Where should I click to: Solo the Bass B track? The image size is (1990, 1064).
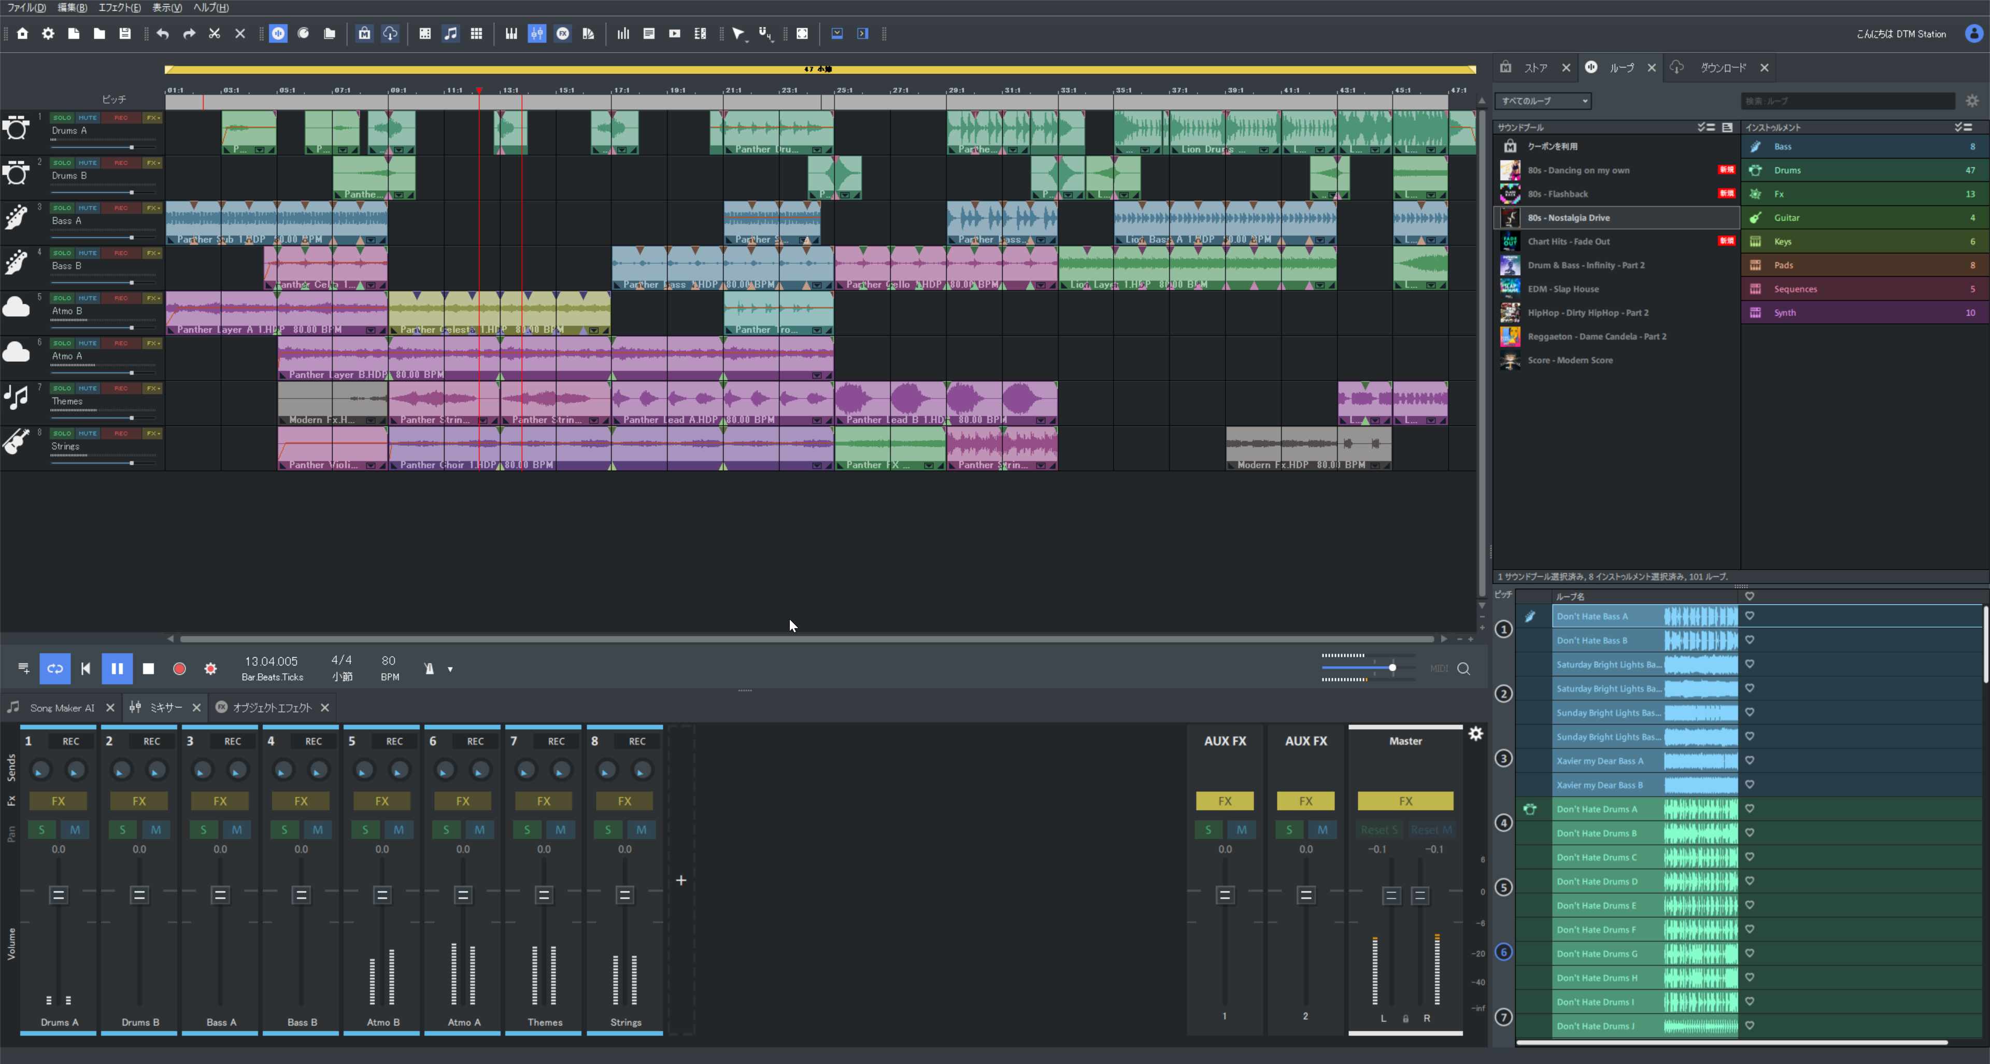pyautogui.click(x=61, y=253)
